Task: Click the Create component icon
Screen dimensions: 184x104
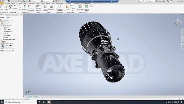Action: 6,7
